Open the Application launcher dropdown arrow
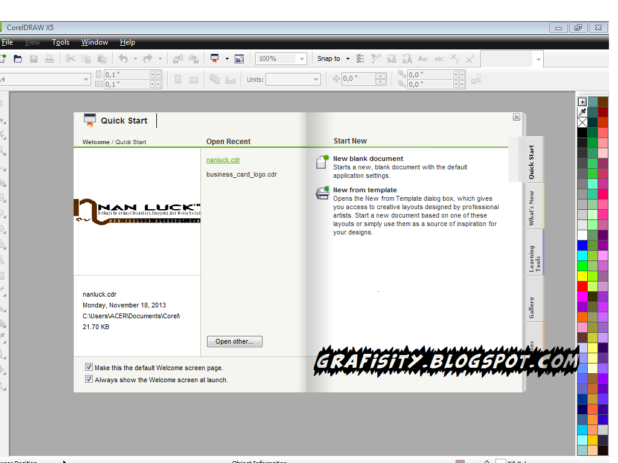This screenshot has width=618, height=463. click(227, 59)
